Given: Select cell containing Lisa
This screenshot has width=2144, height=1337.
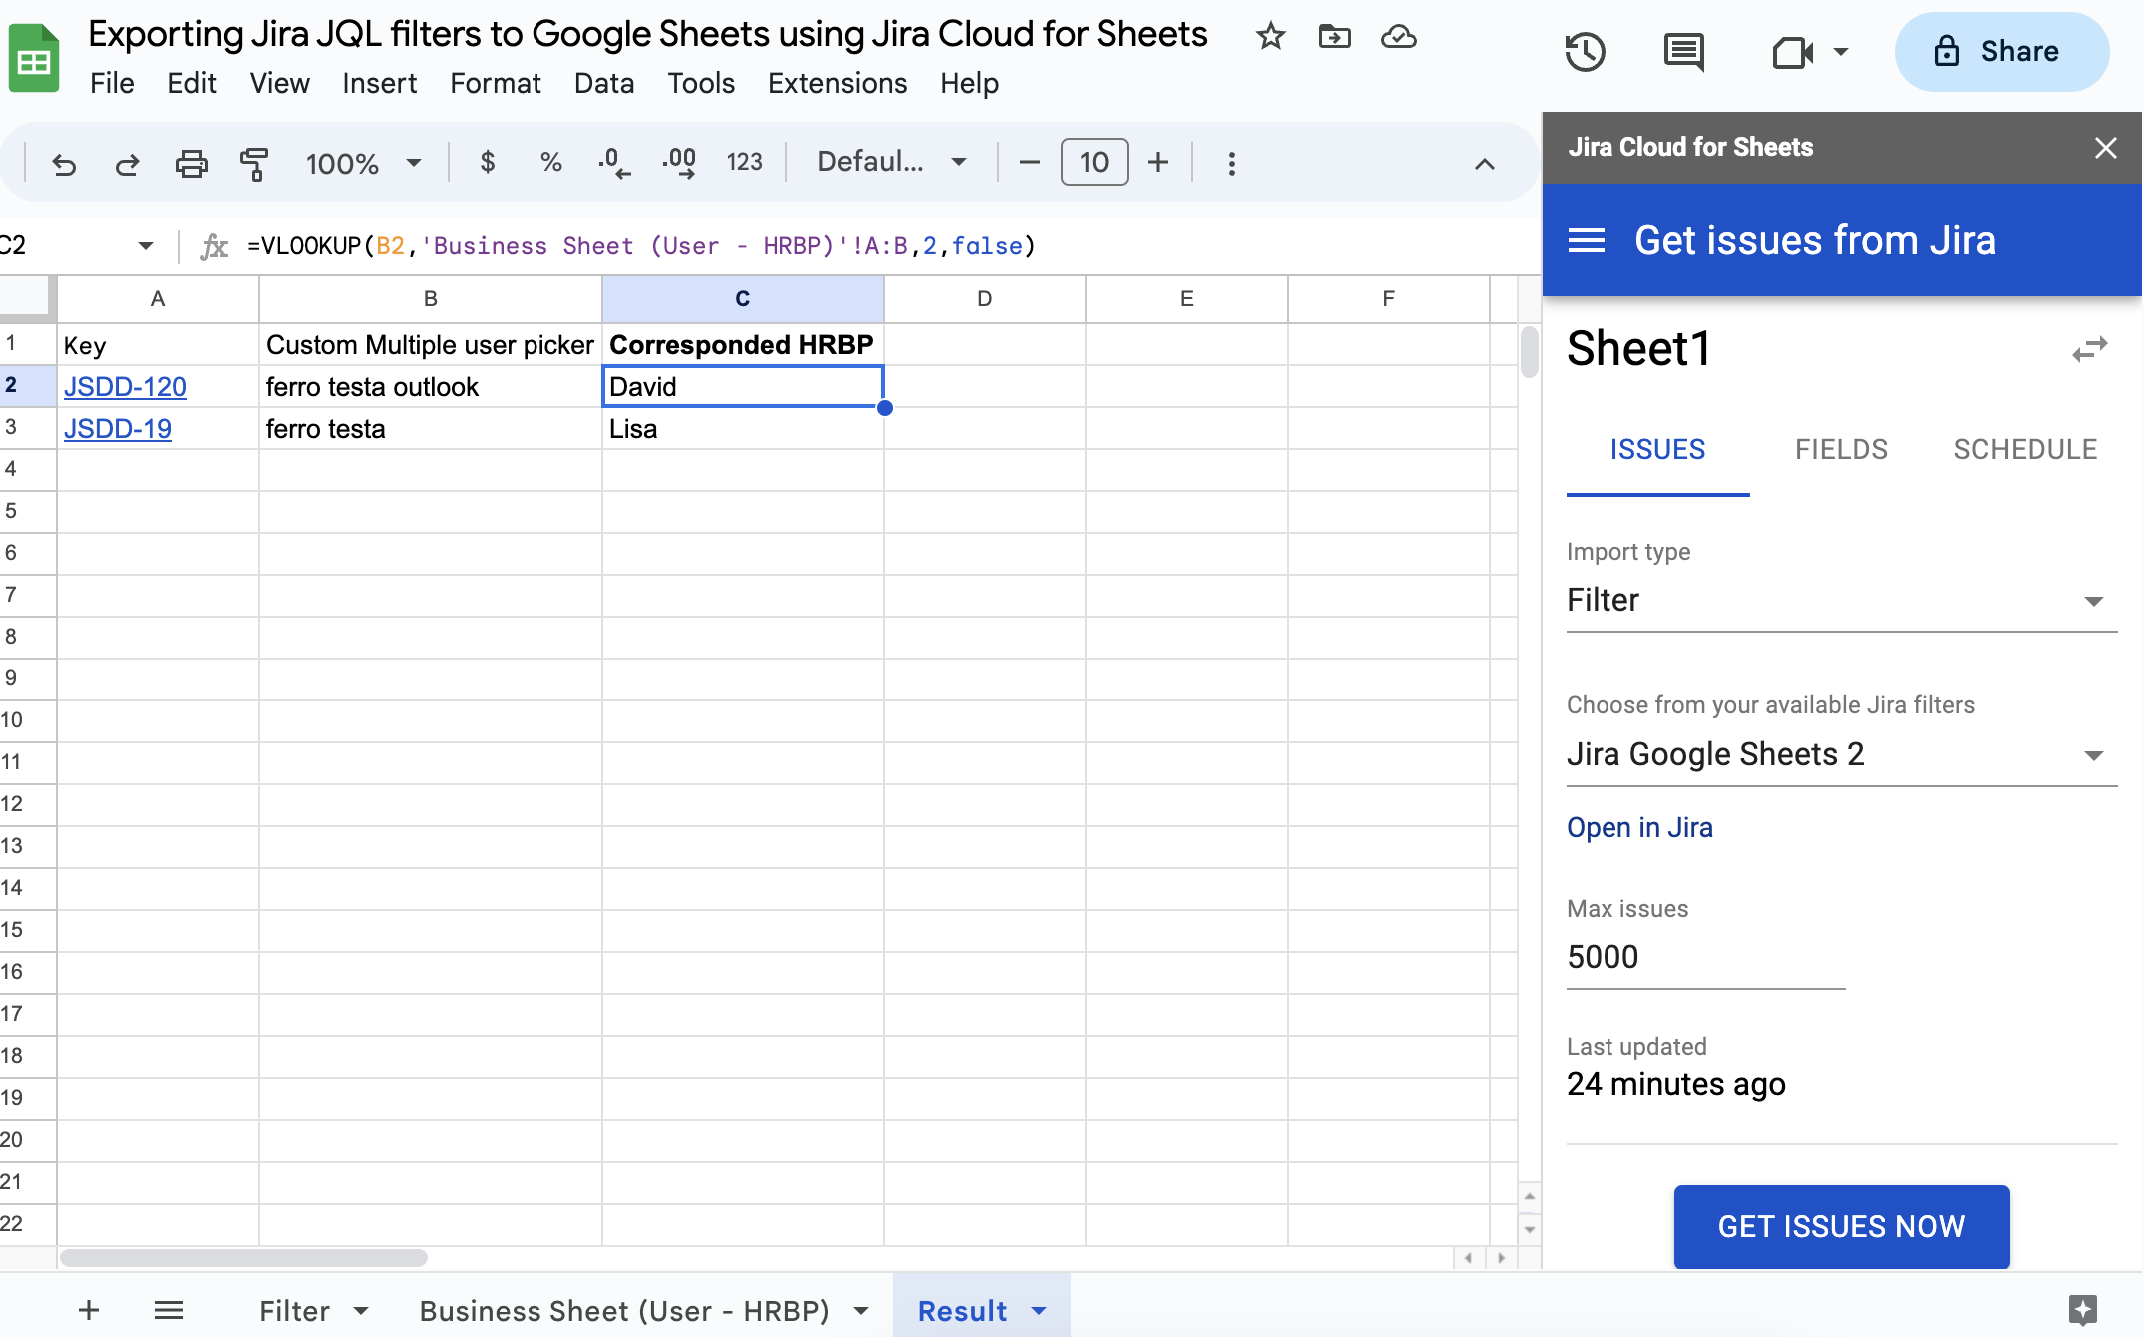Looking at the screenshot, I should 742,429.
